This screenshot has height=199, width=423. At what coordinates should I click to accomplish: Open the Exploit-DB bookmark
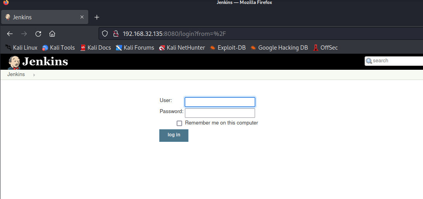pyautogui.click(x=228, y=48)
